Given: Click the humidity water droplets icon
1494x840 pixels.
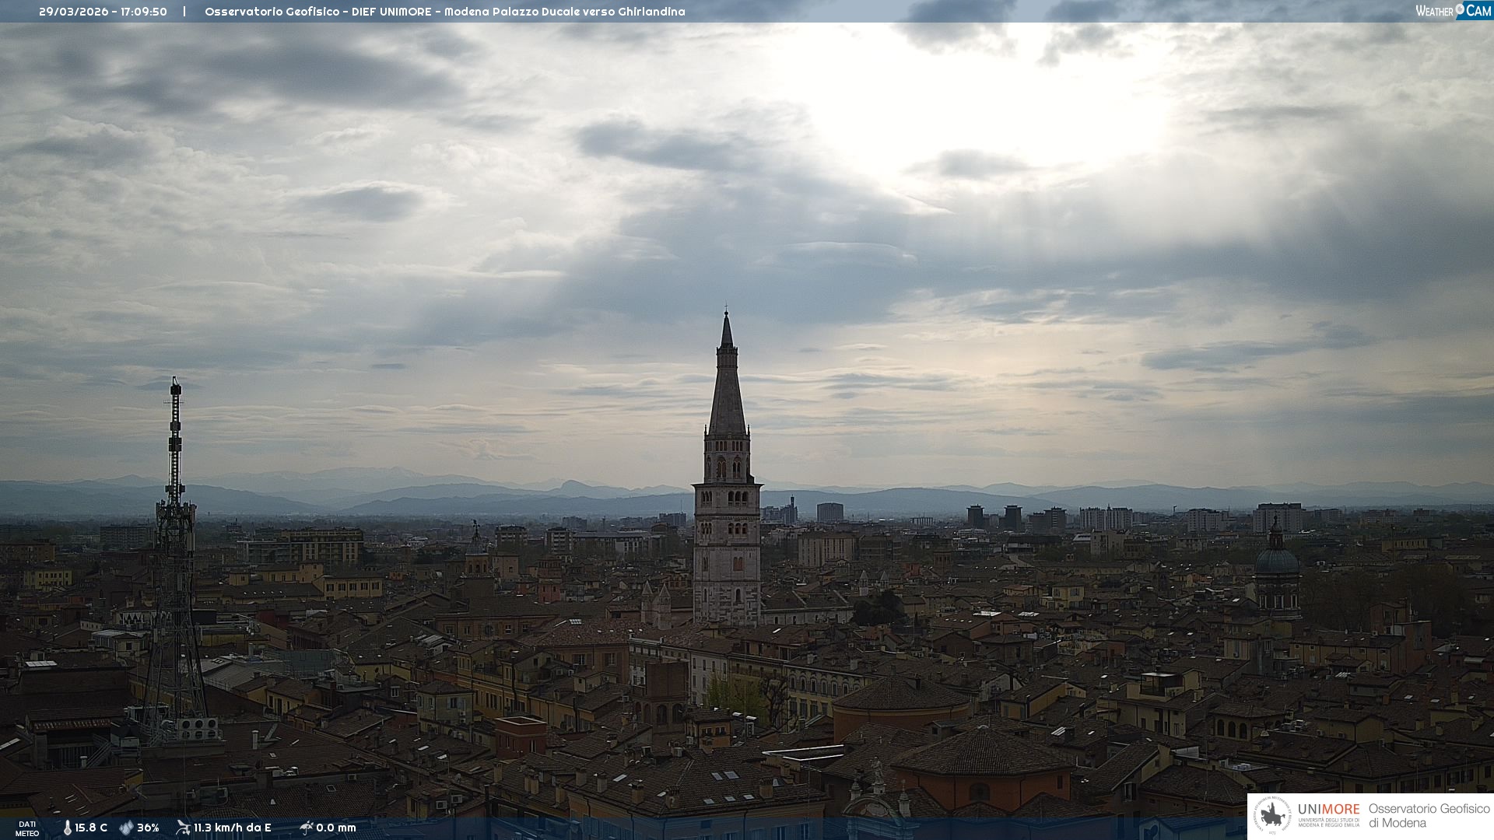Looking at the screenshot, I should click(x=126, y=828).
